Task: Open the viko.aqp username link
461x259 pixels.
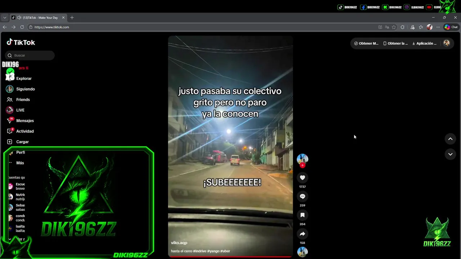Action: 179,243
